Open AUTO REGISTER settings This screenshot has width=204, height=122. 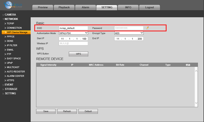[16, 72]
